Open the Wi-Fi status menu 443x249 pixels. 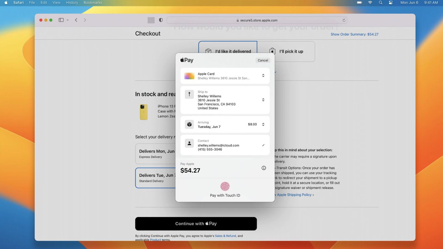point(370,2)
